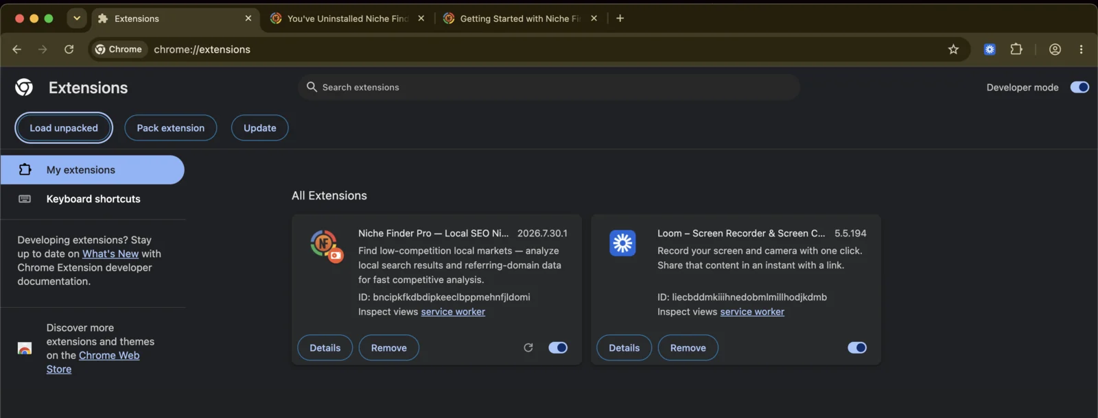Screen dimensions: 1098x418
Task: Click the All Extensions heading
Action: 329,196
